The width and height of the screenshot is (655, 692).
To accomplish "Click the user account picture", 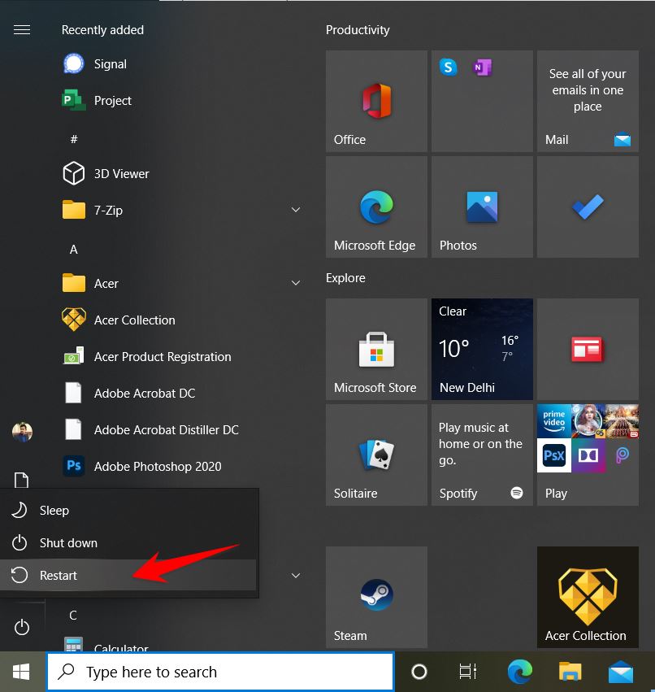I will (x=22, y=432).
